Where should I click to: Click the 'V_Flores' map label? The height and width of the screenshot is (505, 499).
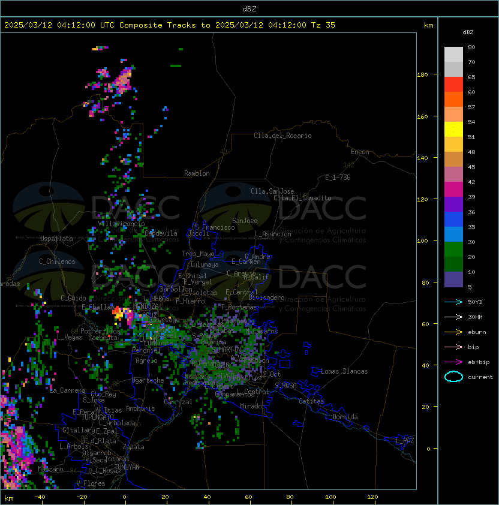[x=91, y=483]
